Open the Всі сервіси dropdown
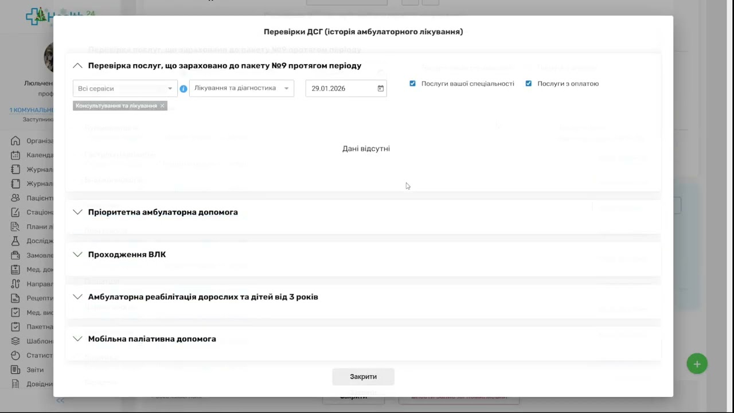 click(x=125, y=88)
